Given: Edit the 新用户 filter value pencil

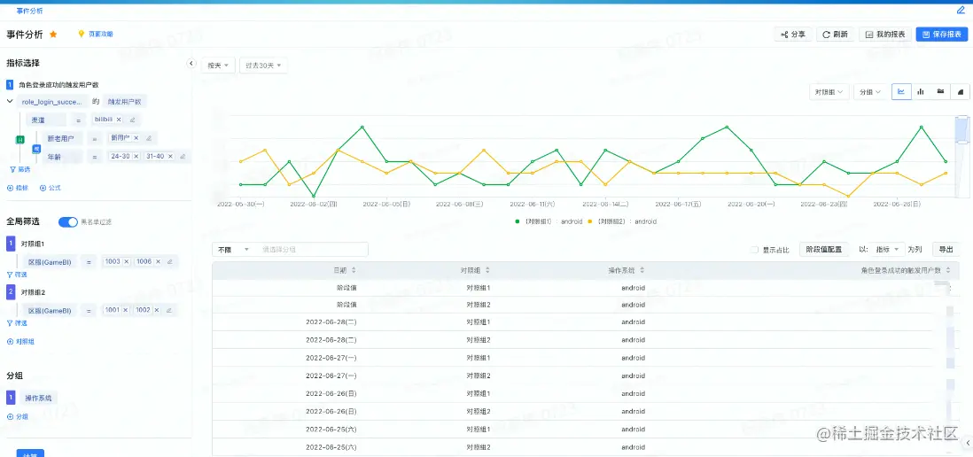Looking at the screenshot, I should (148, 138).
